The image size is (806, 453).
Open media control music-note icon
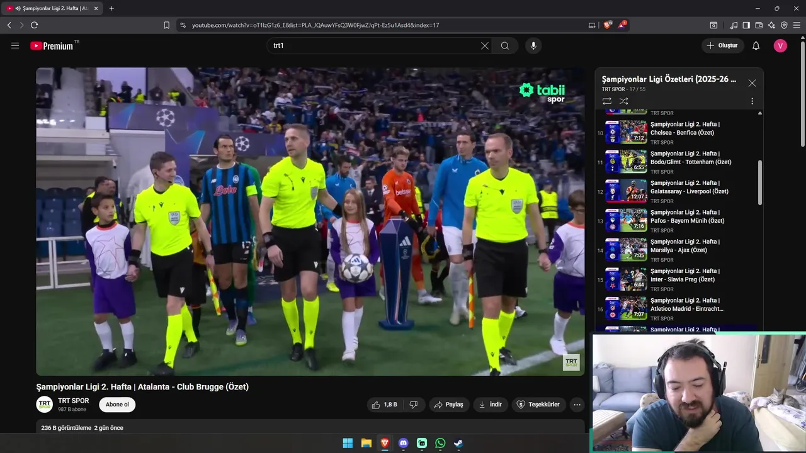coord(734,25)
